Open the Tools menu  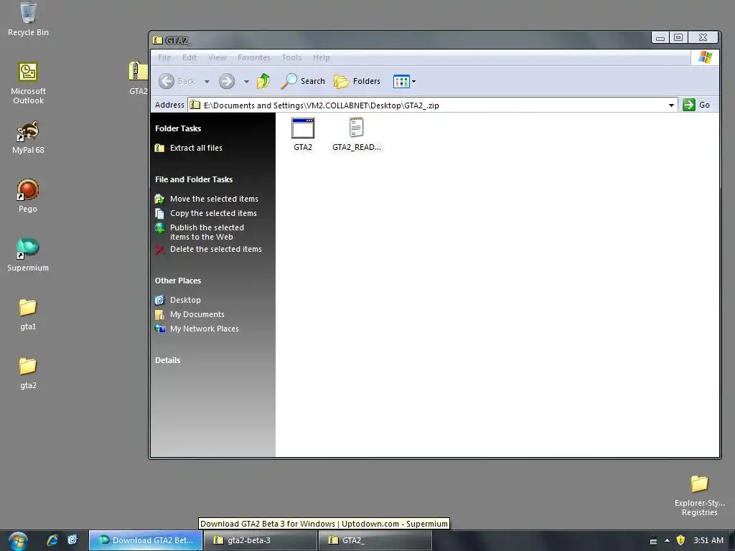pos(291,57)
